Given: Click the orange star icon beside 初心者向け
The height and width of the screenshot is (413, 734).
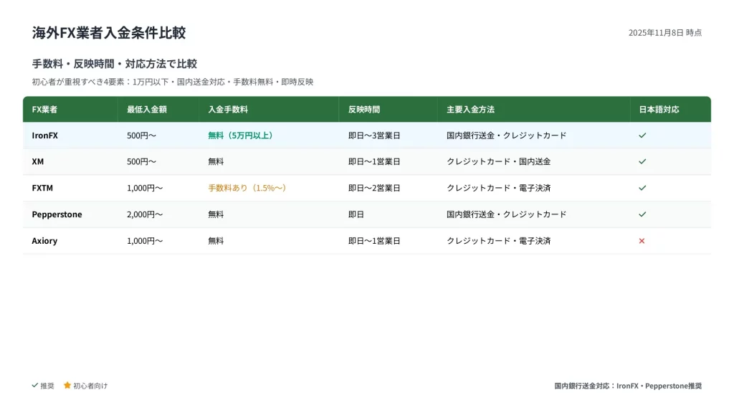Looking at the screenshot, I should coord(67,385).
